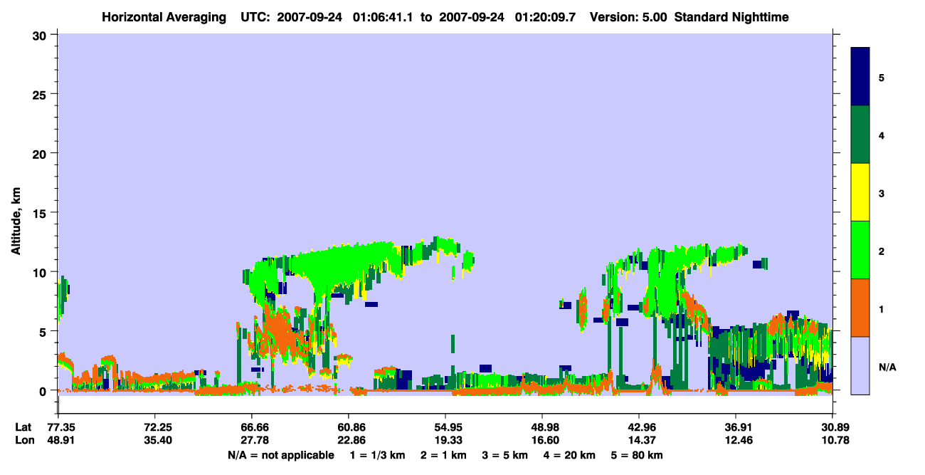The width and height of the screenshot is (925, 475).
Task: Click the dark blue colorbar segment labeled 5
Action: pos(860,77)
